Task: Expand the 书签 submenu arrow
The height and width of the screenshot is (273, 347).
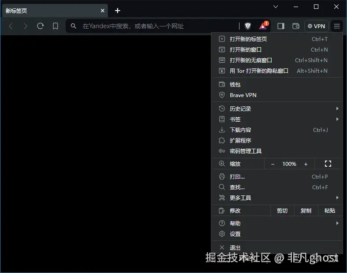Action: point(337,119)
